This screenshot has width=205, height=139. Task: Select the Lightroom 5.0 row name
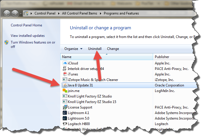point(79,118)
